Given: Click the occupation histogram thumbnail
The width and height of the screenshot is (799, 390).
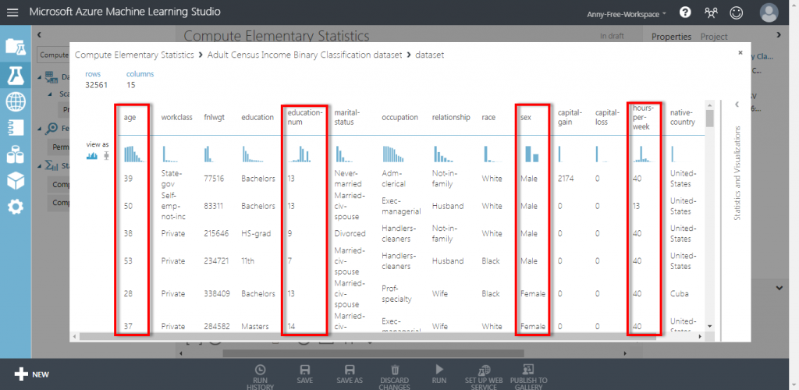Looking at the screenshot, I should tap(393, 154).
